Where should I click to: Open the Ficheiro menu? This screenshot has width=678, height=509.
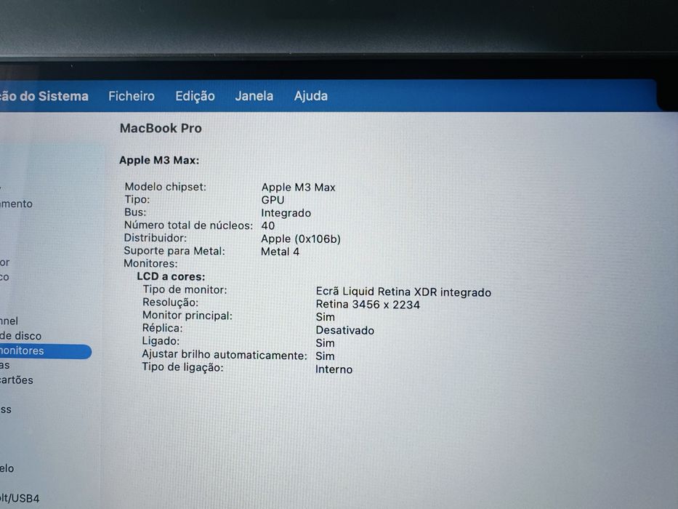tap(131, 96)
